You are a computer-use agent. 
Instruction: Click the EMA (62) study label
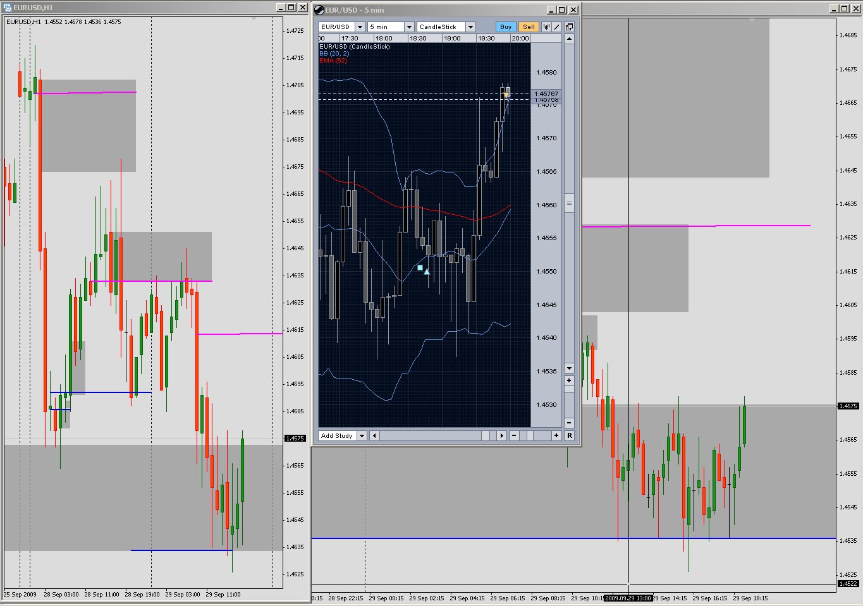333,61
